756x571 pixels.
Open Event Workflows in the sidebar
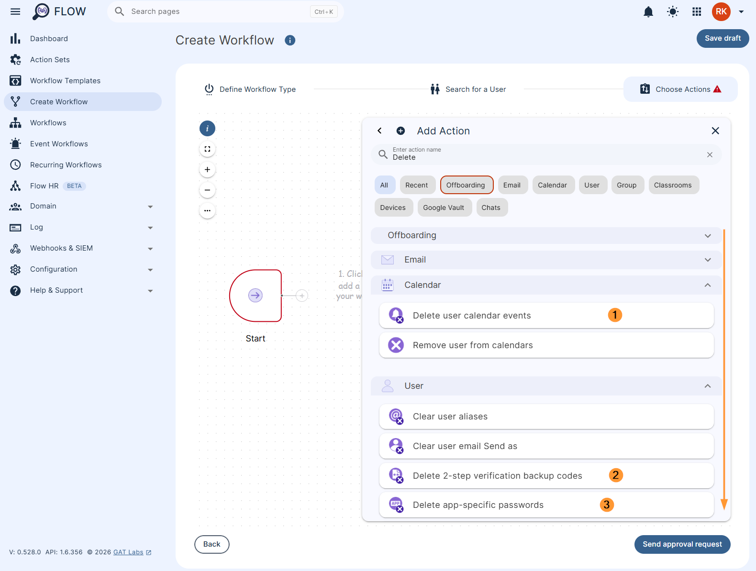pos(83,144)
